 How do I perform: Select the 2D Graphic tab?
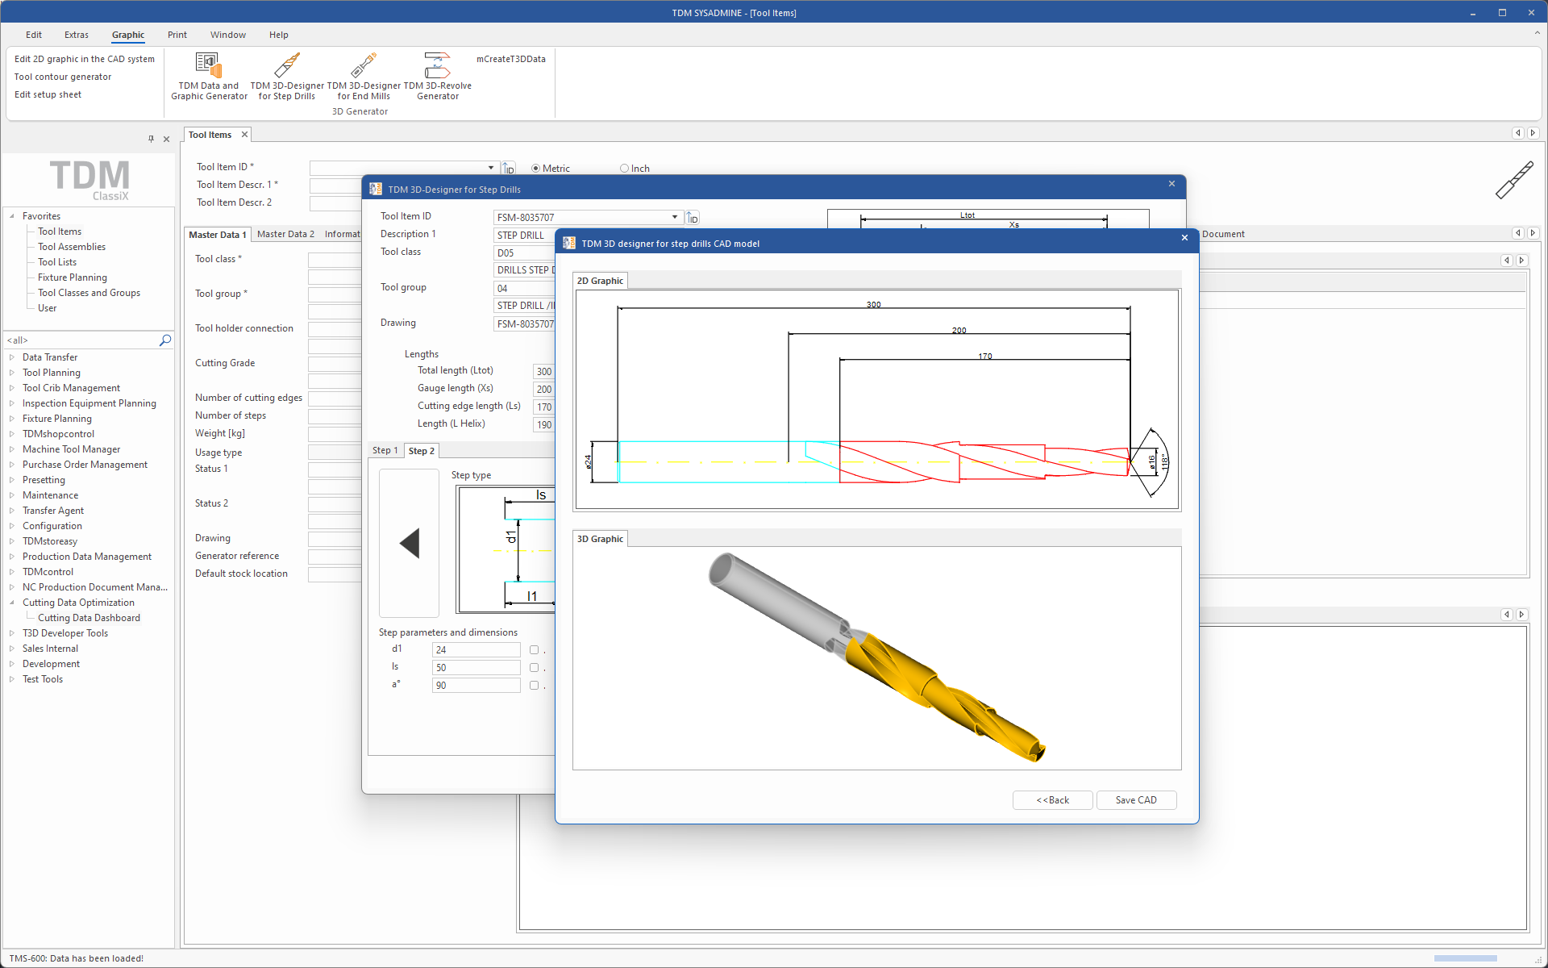click(x=600, y=281)
